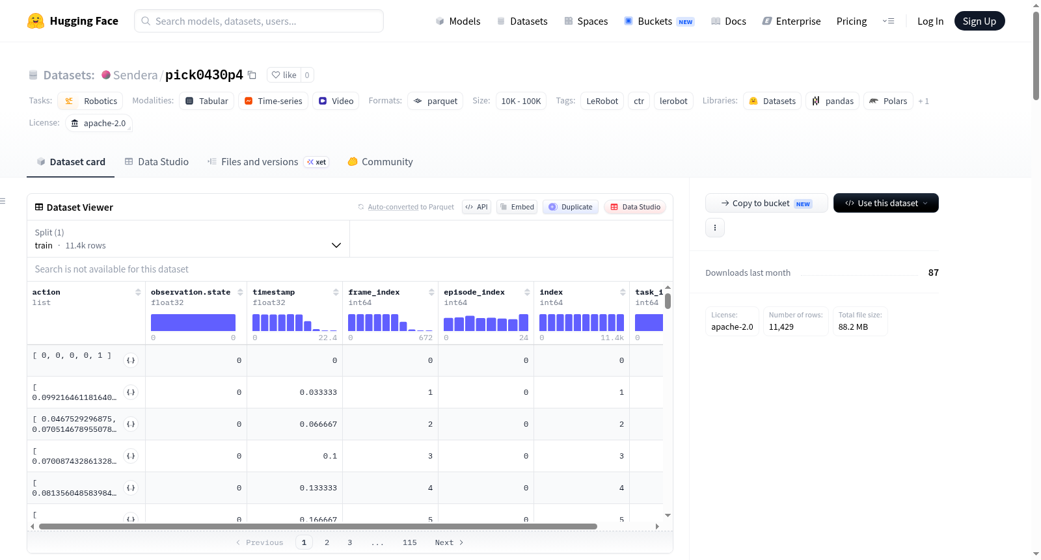Open the navigation overflow menu icon

(x=888, y=21)
